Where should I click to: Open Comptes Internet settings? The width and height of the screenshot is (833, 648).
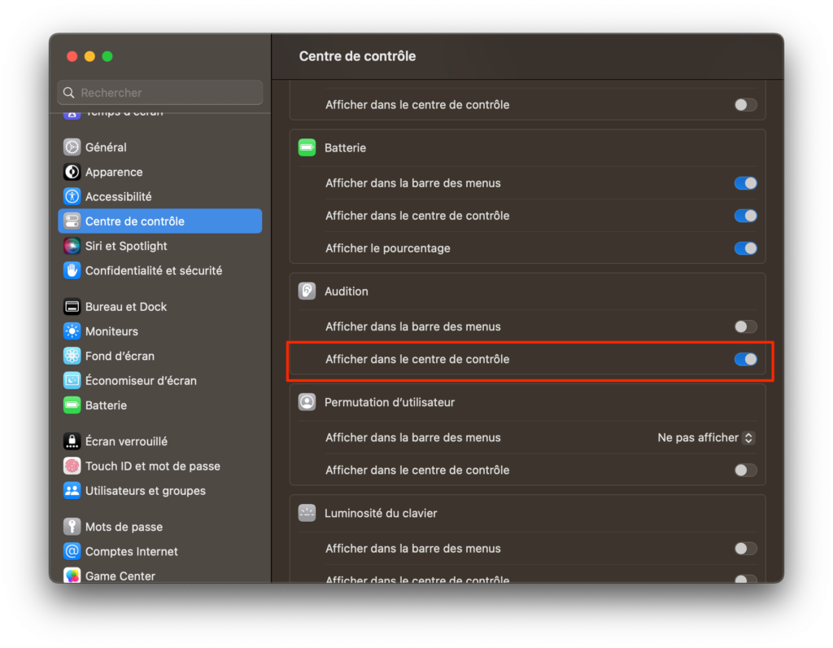coord(160,551)
